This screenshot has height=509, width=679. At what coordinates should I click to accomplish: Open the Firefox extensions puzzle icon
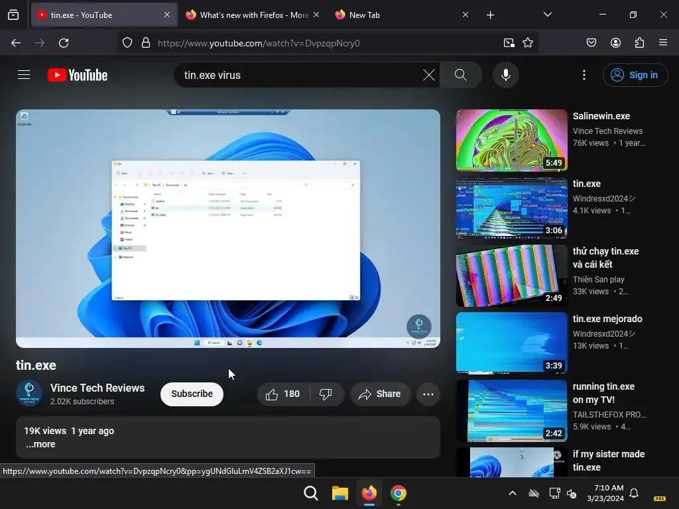639,43
